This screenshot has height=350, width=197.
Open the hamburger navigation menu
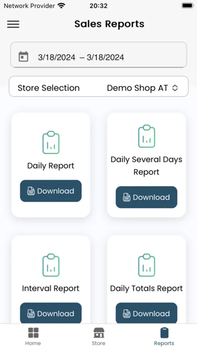(13, 24)
